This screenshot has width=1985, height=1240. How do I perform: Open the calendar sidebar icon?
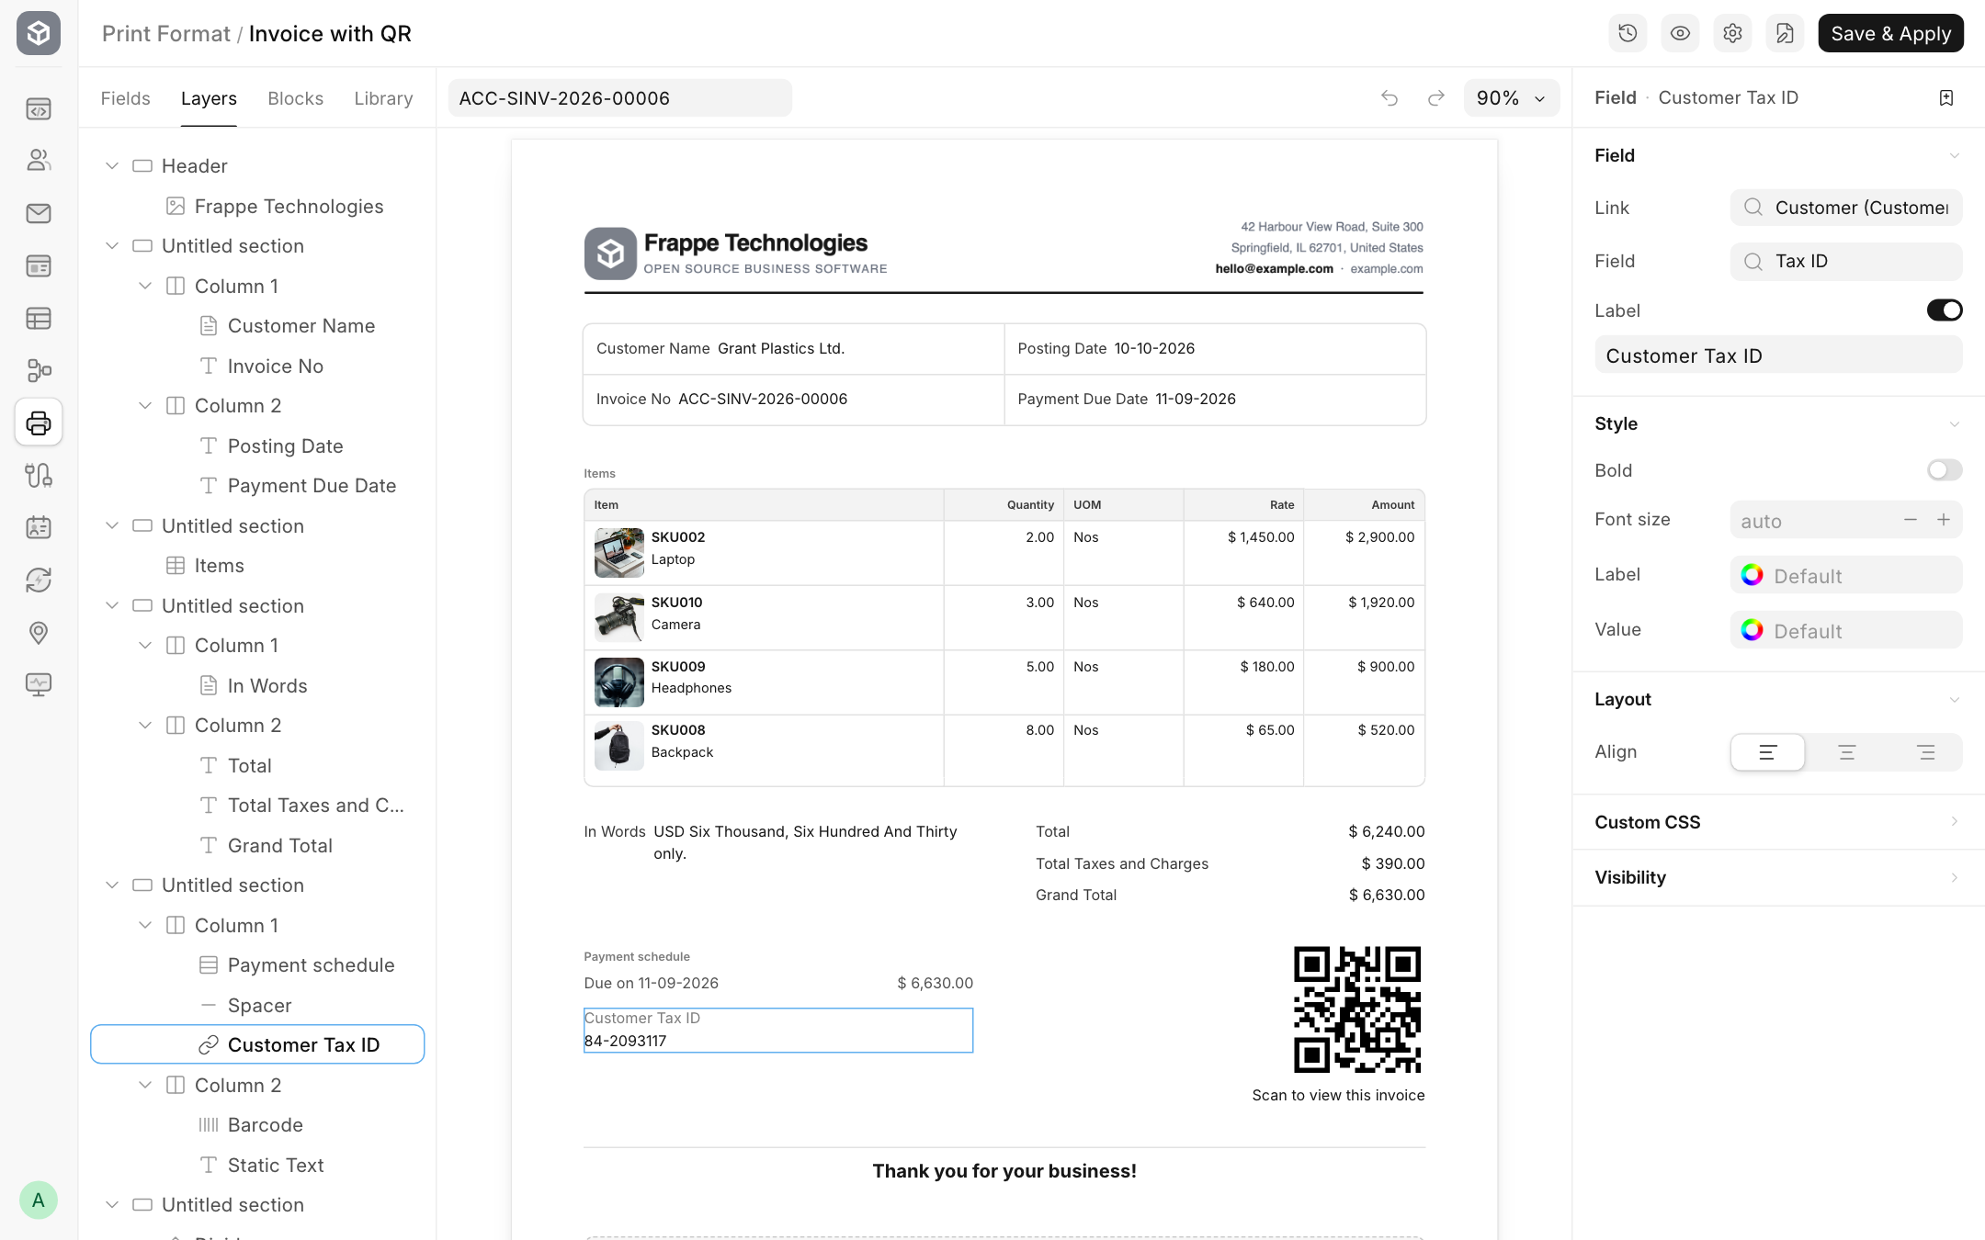tap(39, 527)
